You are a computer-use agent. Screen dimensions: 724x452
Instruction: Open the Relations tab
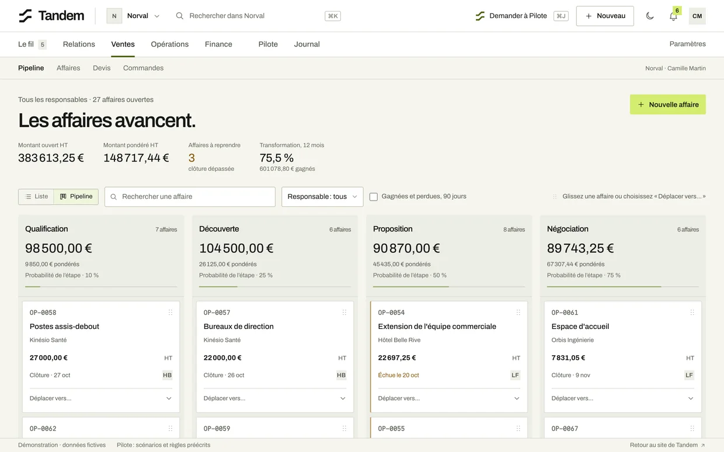(79, 44)
